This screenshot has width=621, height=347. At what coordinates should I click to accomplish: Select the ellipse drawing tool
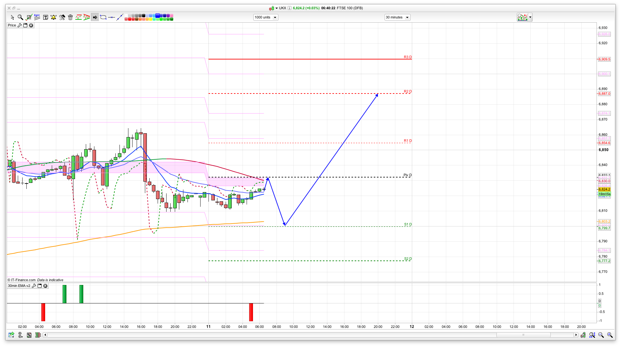click(103, 17)
